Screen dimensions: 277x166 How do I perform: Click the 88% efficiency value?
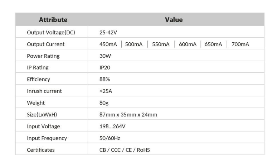pyautogui.click(x=105, y=79)
